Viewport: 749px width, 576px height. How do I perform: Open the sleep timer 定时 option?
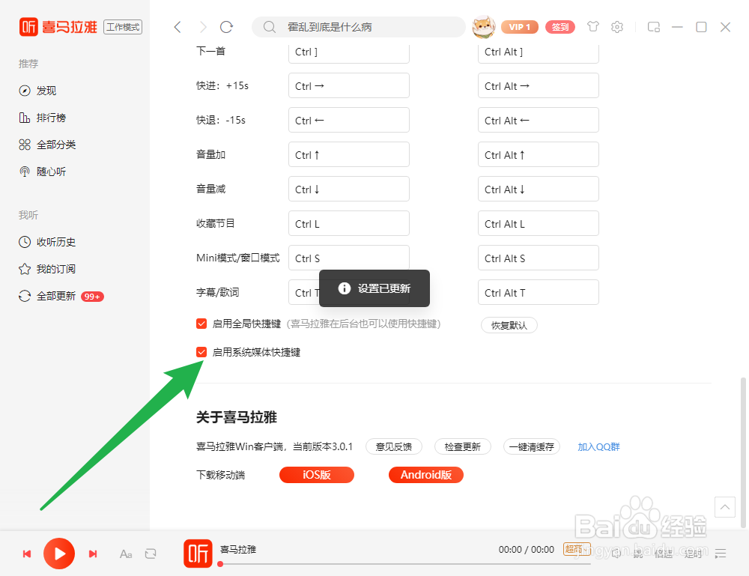(692, 554)
